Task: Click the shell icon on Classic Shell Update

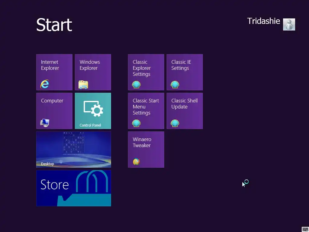Action: click(175, 123)
